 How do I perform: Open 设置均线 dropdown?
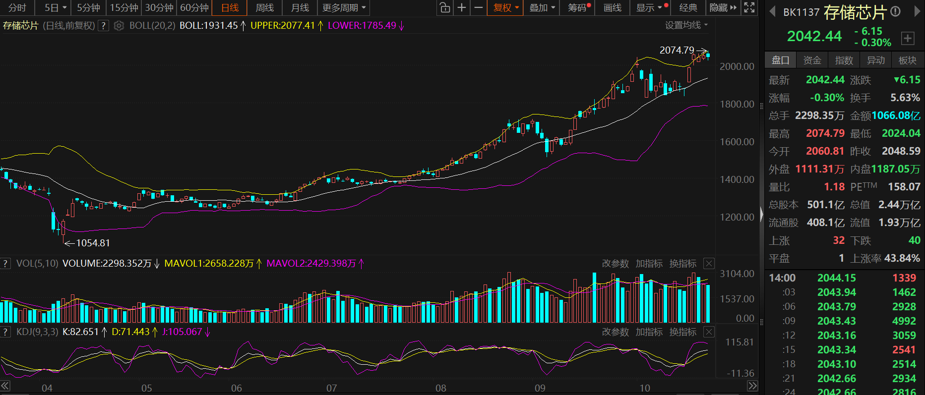pos(686,25)
